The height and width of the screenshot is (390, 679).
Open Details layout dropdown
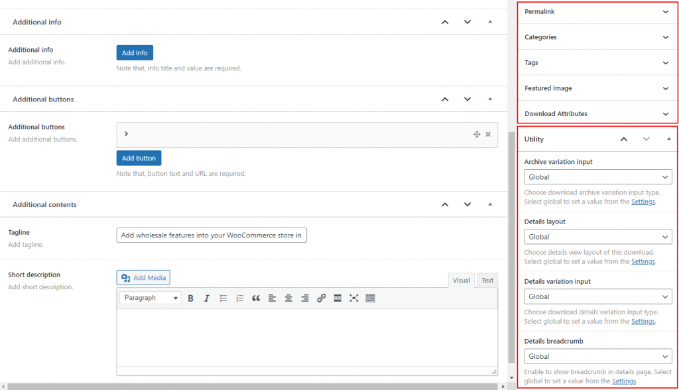pyautogui.click(x=598, y=237)
